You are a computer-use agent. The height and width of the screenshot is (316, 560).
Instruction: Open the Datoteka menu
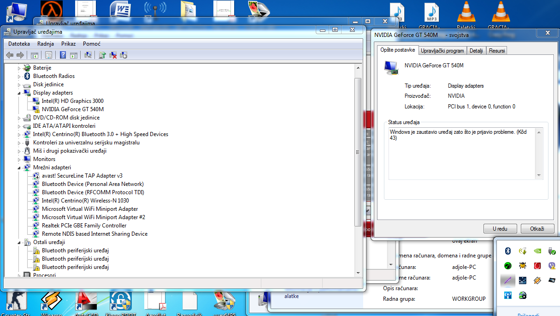click(x=19, y=44)
